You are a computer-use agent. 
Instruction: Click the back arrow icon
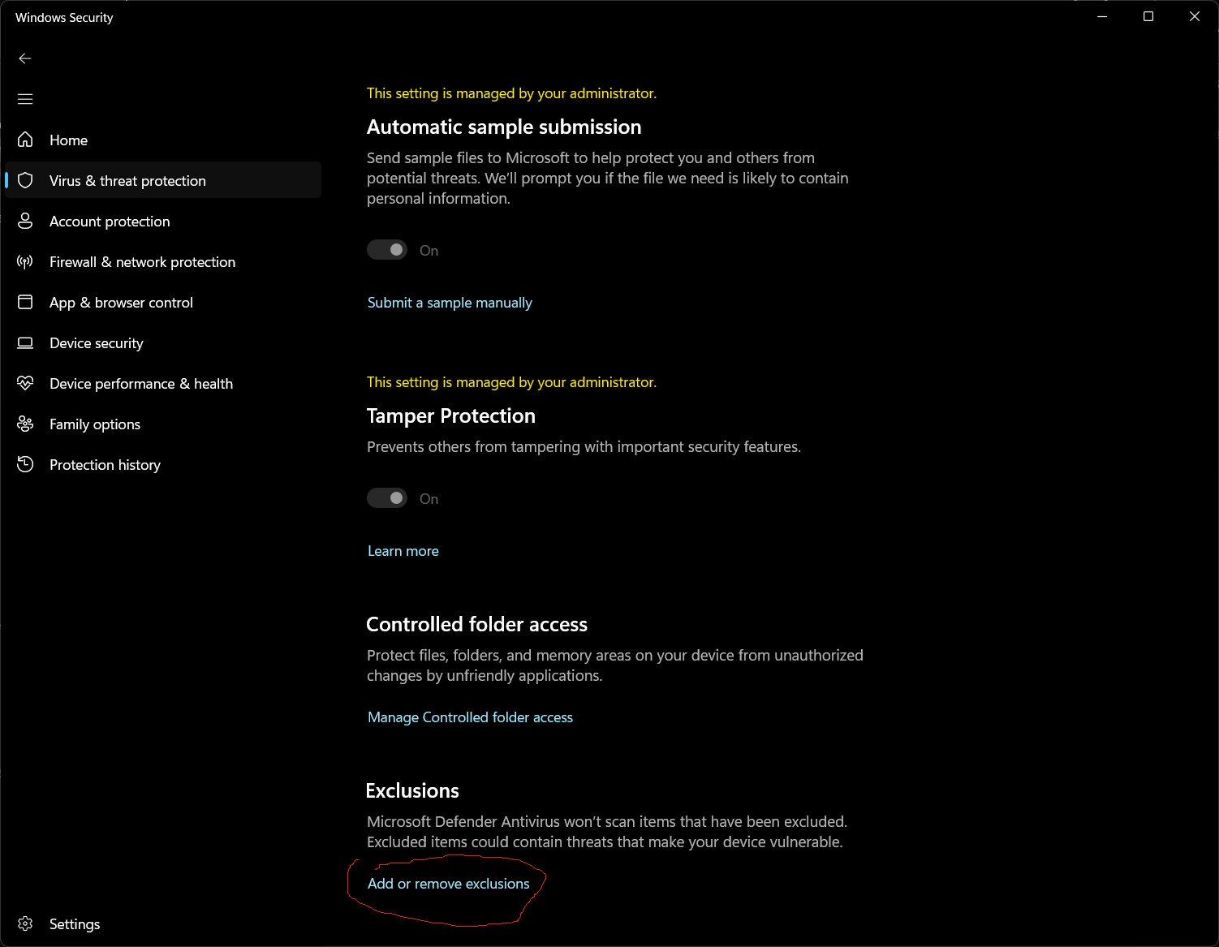25,58
